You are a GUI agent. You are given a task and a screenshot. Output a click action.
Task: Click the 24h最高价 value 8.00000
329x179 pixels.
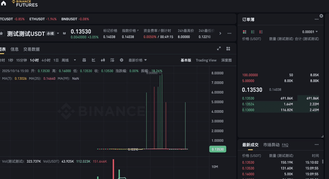coord(184,37)
